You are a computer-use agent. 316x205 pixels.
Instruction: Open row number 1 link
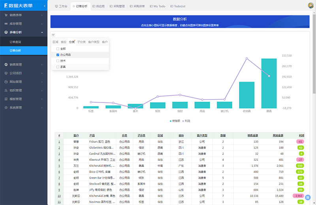click(x=59, y=142)
